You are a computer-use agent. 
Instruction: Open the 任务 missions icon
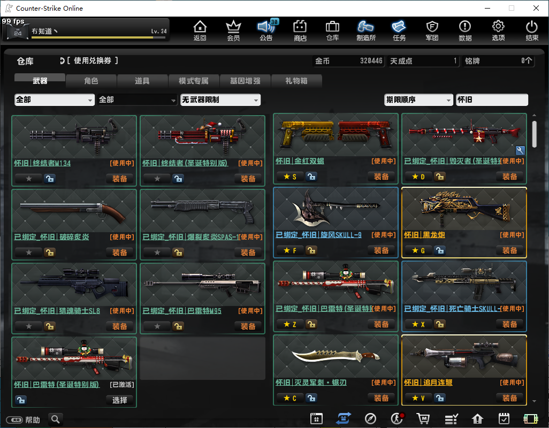coord(399,30)
